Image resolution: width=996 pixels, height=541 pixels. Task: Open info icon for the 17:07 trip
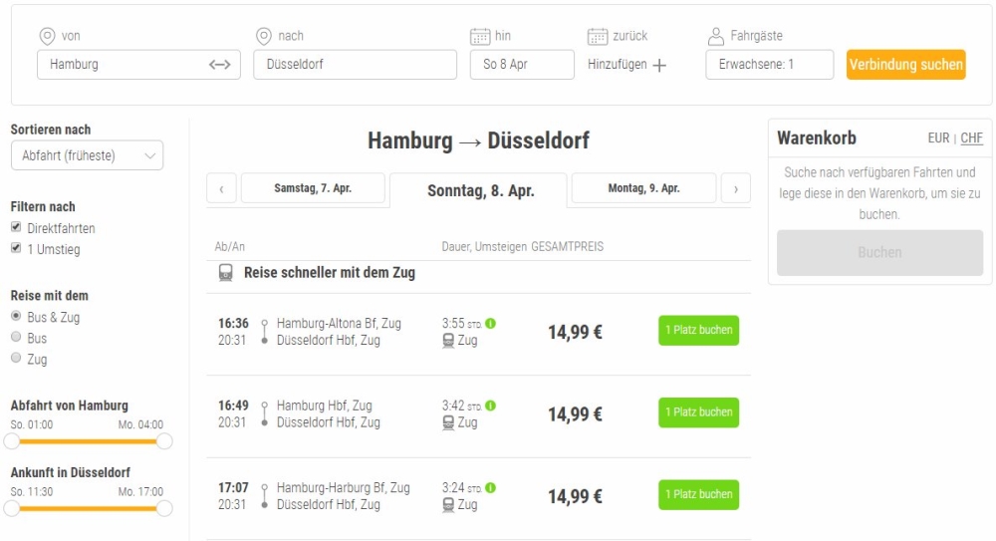[x=490, y=487]
